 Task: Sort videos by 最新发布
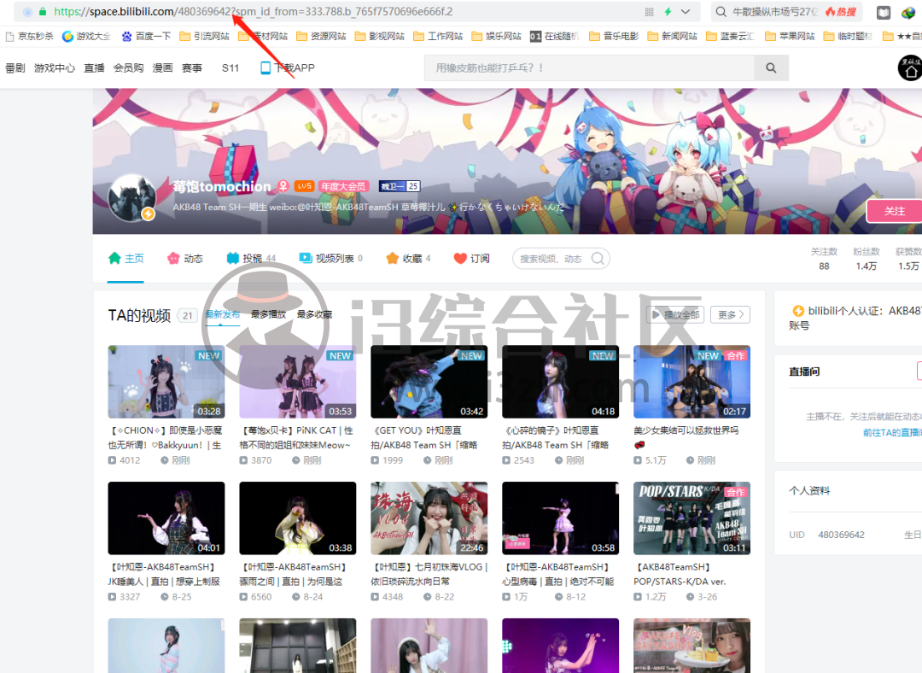pyautogui.click(x=222, y=315)
